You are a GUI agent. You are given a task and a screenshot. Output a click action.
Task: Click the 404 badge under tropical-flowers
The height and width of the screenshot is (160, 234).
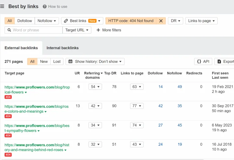pyautogui.click(x=8, y=97)
